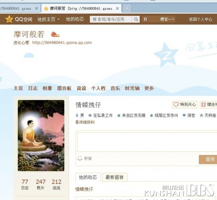Viewport: 217px width, 200px height.
Task: Open new browser tab with plus button
Action: [127, 8]
